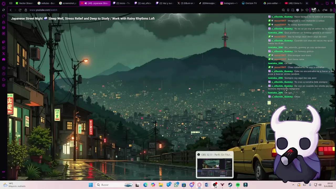Image resolution: width=336 pixels, height=189 pixels.
Task: Open the Twitch panel in the sidebar
Action: (4, 42)
